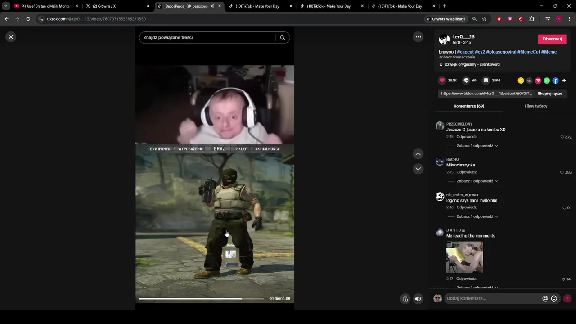Screen dimensions: 576x324
Task: Go to previous video with up arrow
Action: pos(418,154)
